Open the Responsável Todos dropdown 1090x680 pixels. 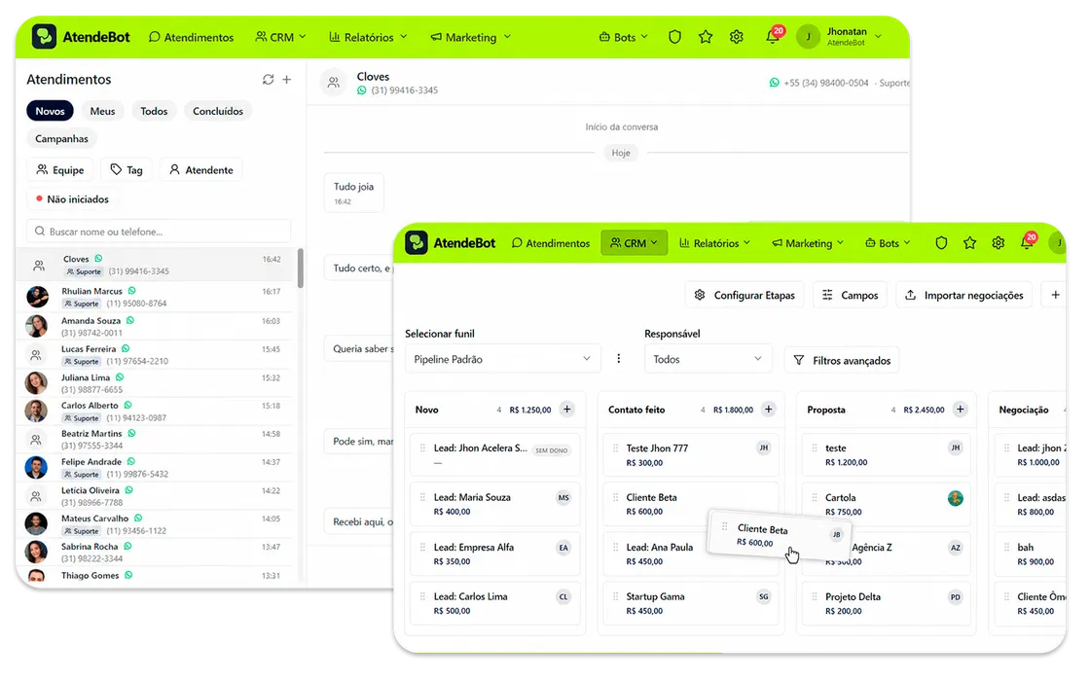coord(708,359)
